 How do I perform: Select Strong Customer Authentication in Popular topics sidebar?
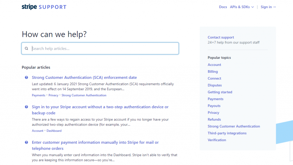[x=234, y=126]
